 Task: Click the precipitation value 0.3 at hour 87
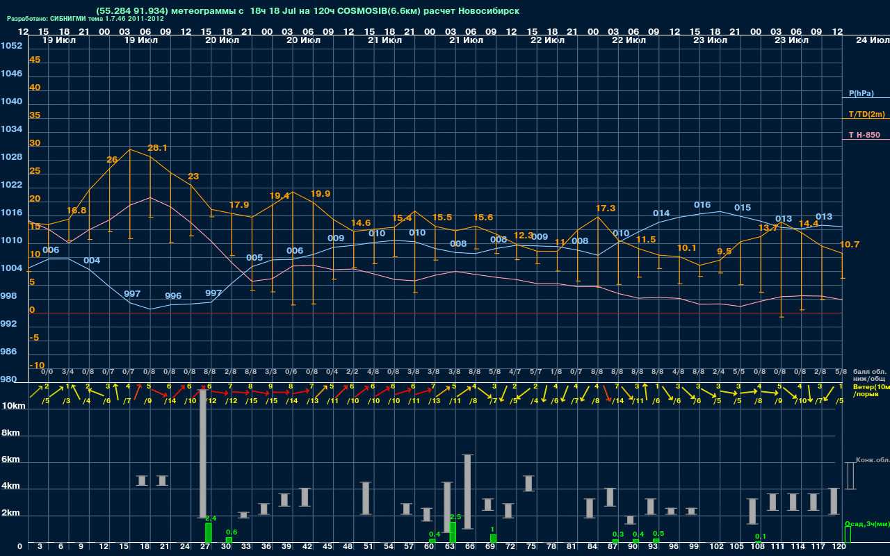coord(617,534)
